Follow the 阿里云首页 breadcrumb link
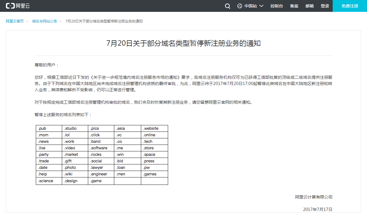 point(15,21)
